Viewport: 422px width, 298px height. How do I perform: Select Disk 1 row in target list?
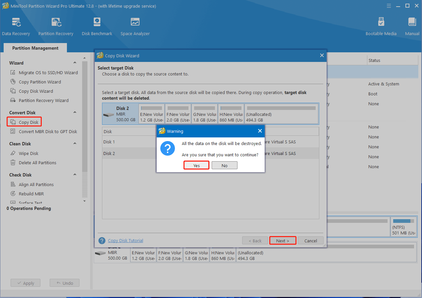click(211, 142)
